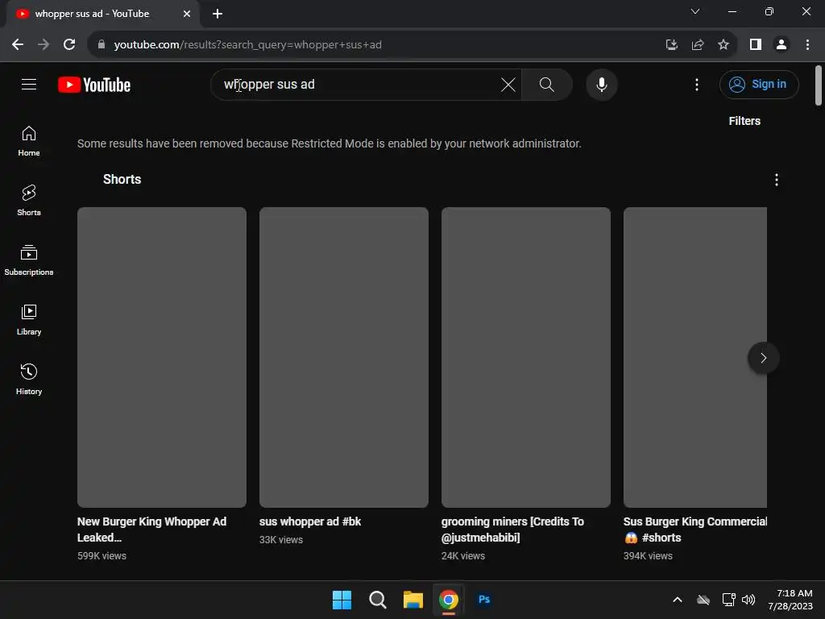Share this page using the share icon
The image size is (825, 619).
698,45
